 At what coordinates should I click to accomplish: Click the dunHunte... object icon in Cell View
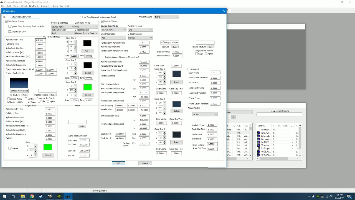(258, 139)
